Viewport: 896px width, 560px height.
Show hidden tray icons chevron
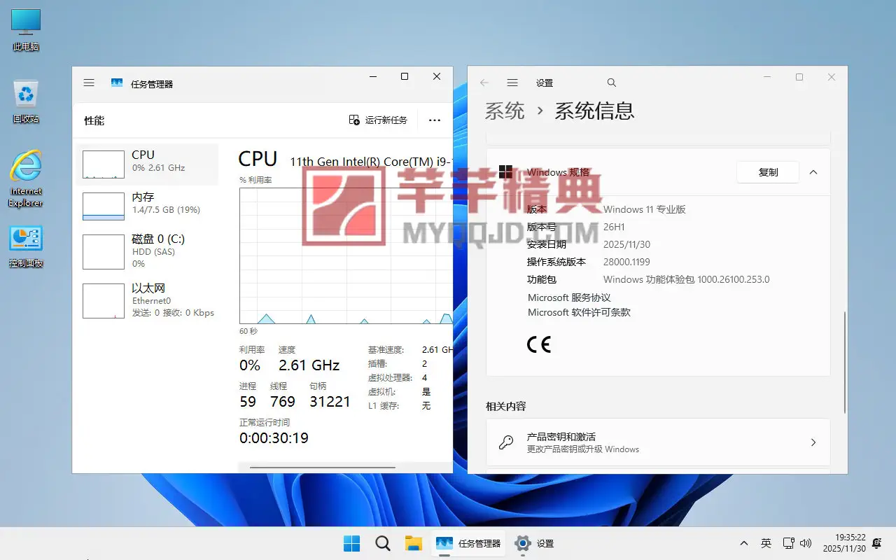[x=743, y=543]
